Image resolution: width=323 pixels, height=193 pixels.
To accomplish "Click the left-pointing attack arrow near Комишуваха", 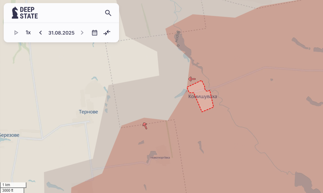I will click(192, 79).
